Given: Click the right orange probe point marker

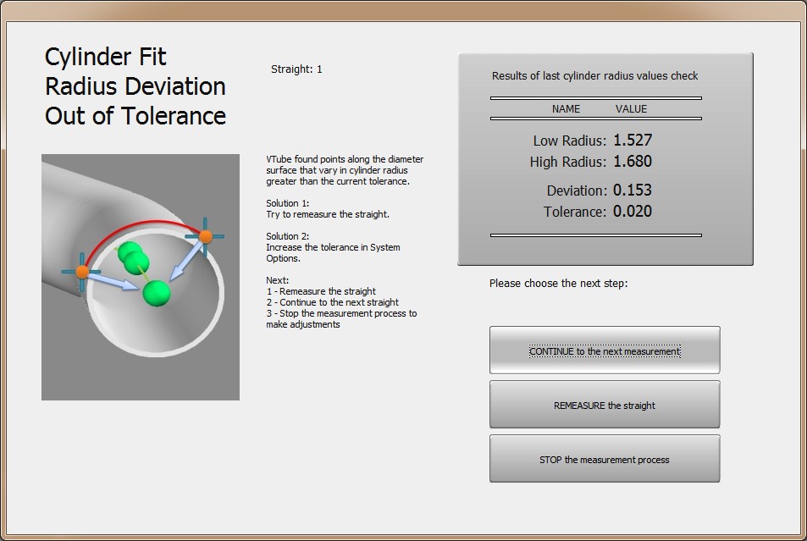Looking at the screenshot, I should [205, 236].
